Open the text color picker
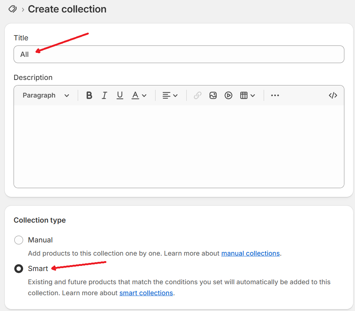 pyautogui.click(x=139, y=95)
